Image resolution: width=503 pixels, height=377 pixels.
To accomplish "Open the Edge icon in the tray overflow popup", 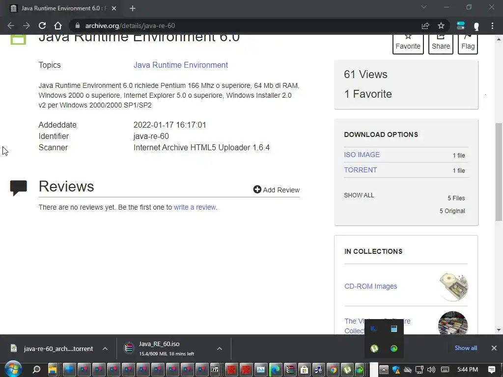I will point(394,348).
